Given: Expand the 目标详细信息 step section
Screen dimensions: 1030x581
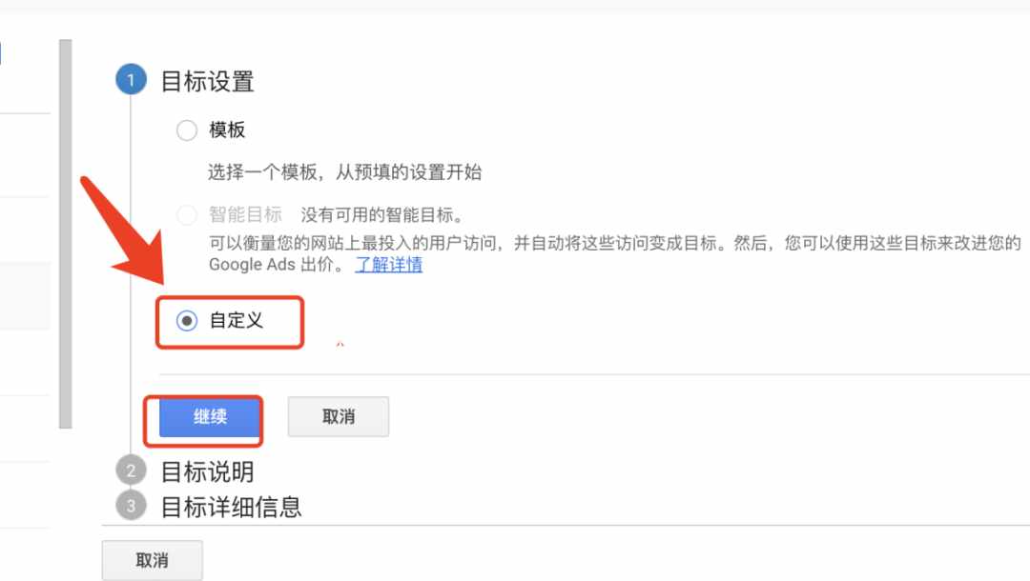Looking at the screenshot, I should (231, 507).
